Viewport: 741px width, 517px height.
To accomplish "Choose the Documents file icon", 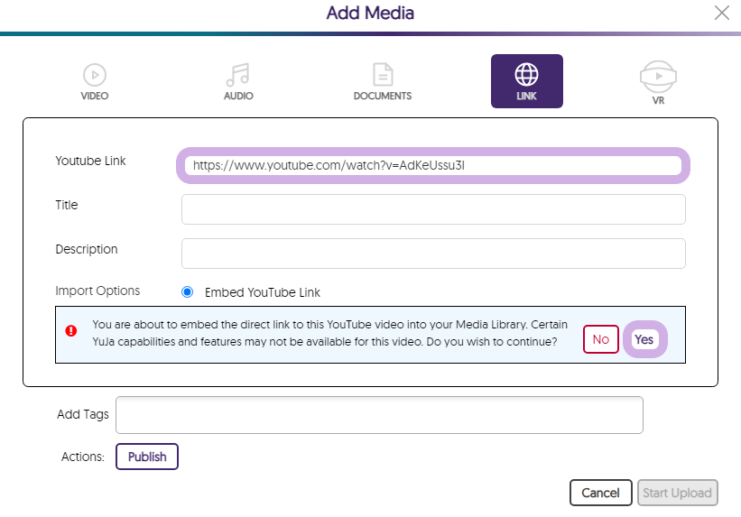I will pos(382,75).
